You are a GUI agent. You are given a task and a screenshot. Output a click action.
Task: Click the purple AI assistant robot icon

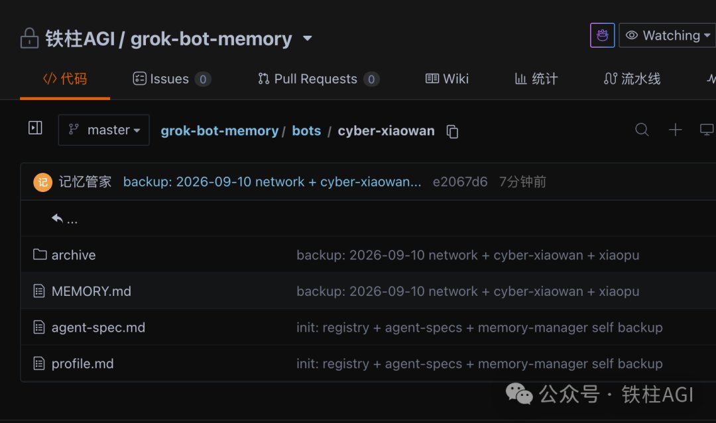pyautogui.click(x=602, y=35)
